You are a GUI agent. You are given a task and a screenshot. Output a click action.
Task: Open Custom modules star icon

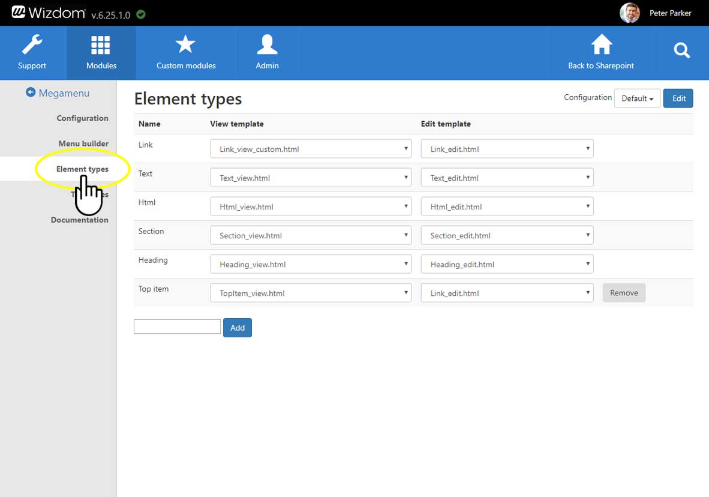point(185,45)
